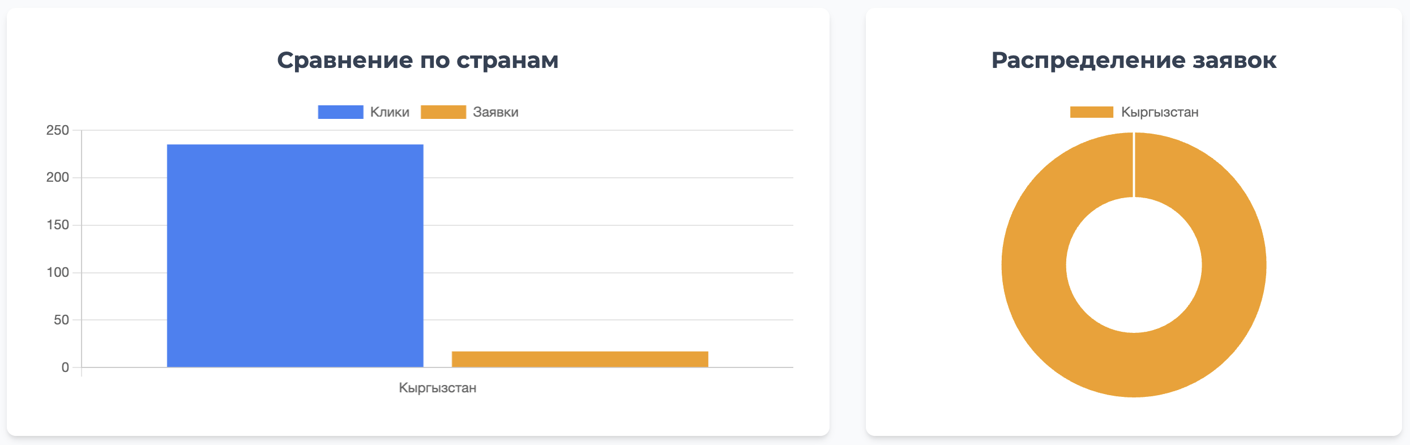
Task: Click the 'Распределение заявок' heading
Action: point(1134,60)
